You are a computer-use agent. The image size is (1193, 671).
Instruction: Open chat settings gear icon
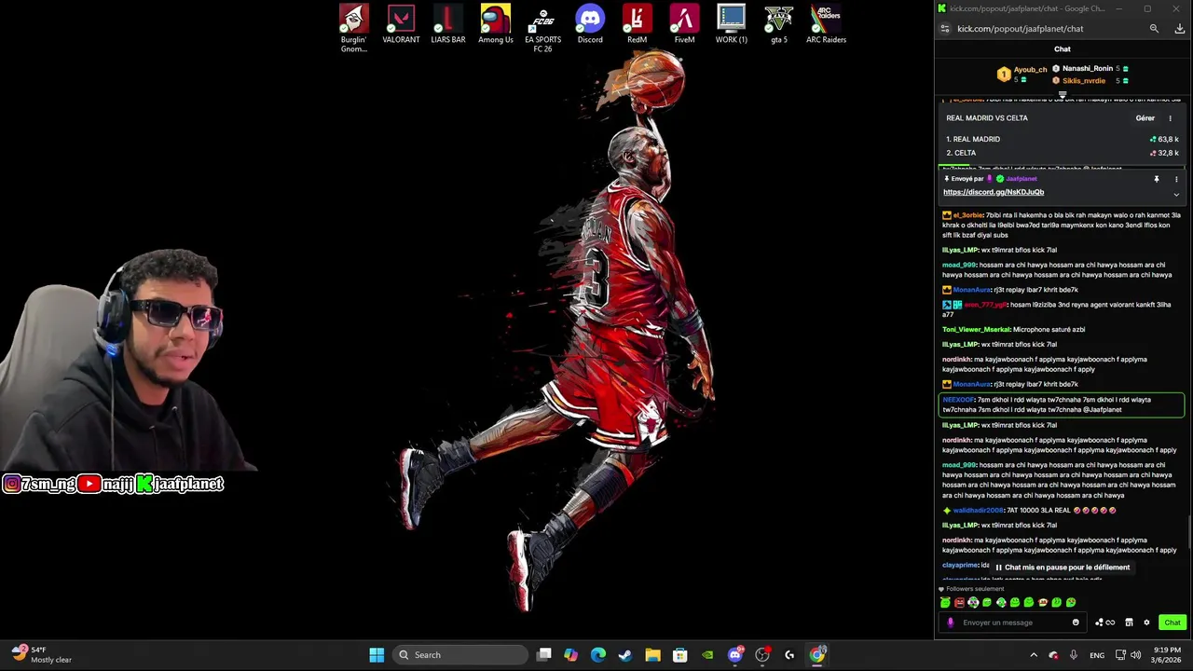pos(1146,623)
